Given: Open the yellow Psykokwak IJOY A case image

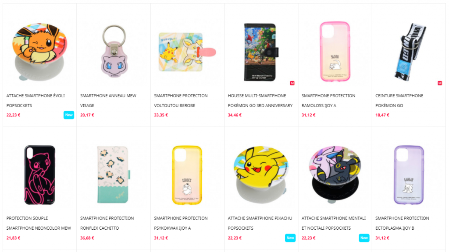Looking at the screenshot, I should tap(187, 175).
